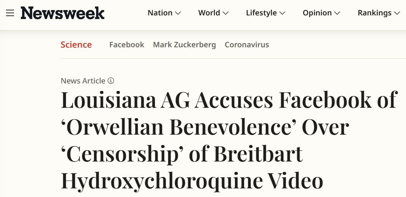Screen dimensions: 406x197
Task: Click 'Hydroxychloroquine Video' in the headline
Action: (x=192, y=181)
